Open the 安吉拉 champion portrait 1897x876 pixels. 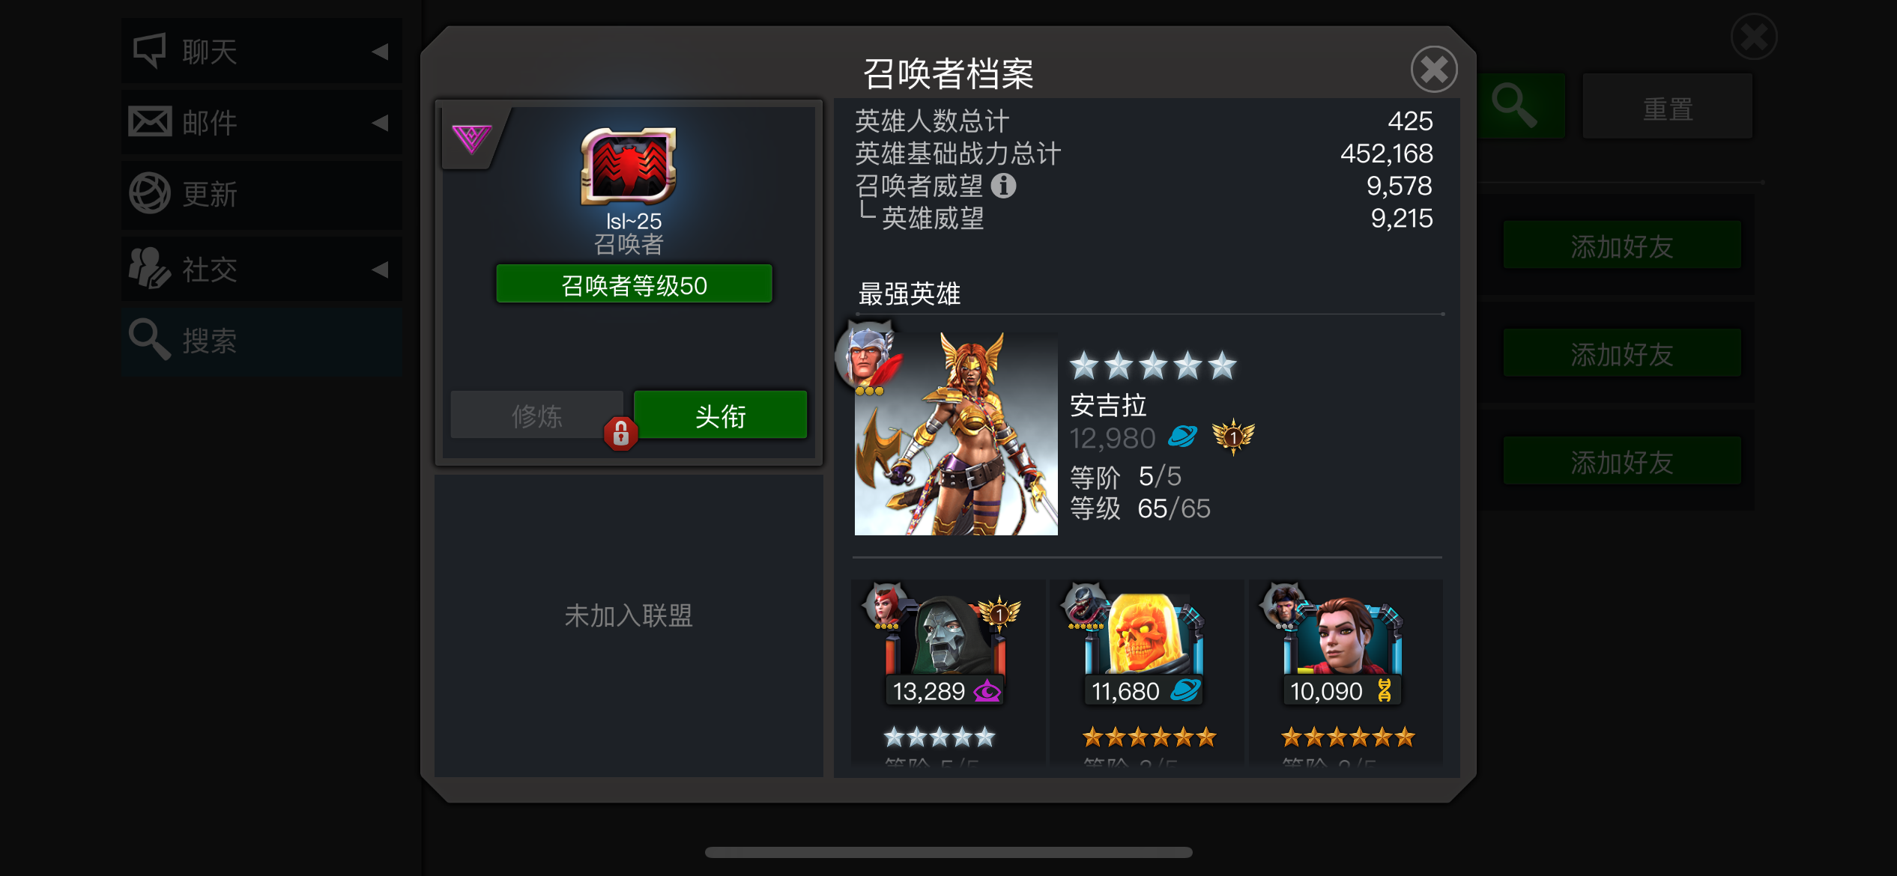pos(956,434)
